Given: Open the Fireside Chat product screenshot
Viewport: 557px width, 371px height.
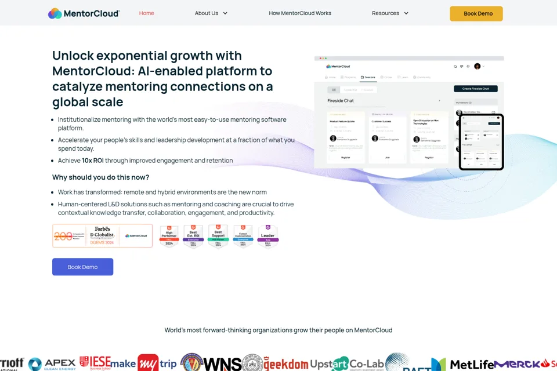Looking at the screenshot, I should coord(409,113).
